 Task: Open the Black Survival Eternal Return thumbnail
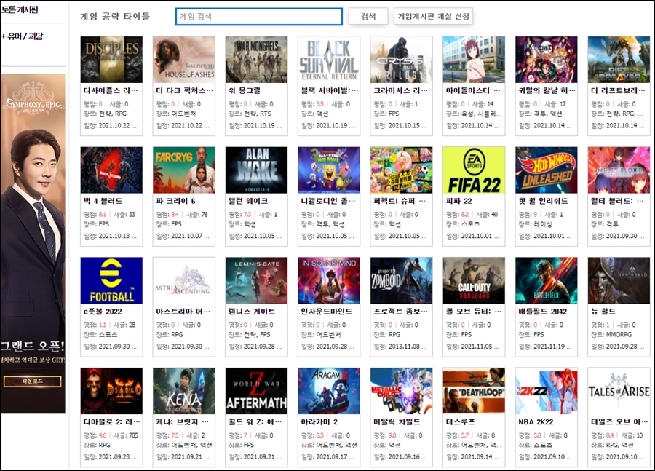pos(329,60)
